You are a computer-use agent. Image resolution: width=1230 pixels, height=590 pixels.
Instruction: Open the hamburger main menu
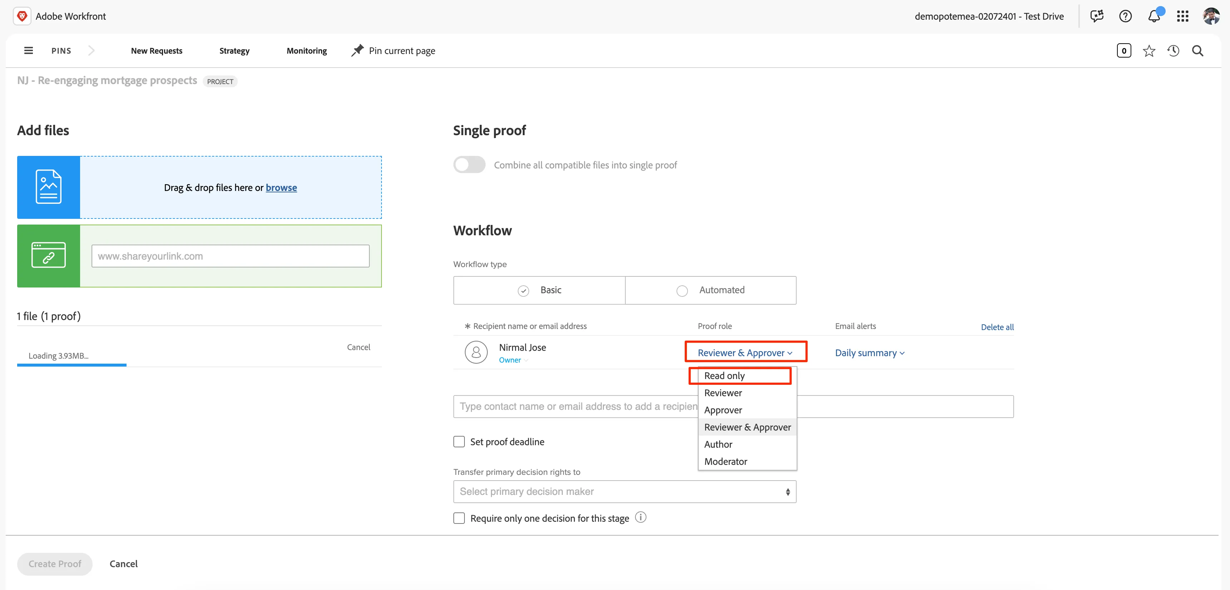(29, 51)
